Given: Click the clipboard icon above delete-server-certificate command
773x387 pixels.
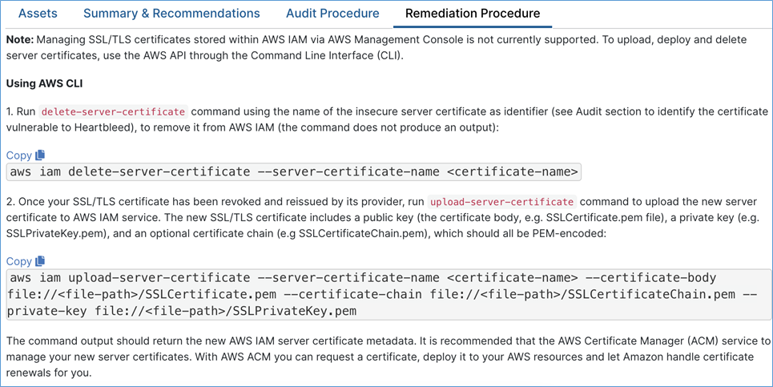Looking at the screenshot, I should [x=40, y=155].
